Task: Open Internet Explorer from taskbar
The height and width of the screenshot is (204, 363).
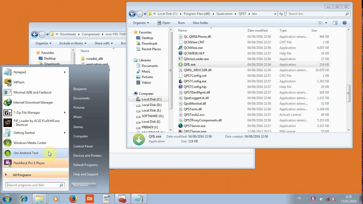Action: click(24, 199)
